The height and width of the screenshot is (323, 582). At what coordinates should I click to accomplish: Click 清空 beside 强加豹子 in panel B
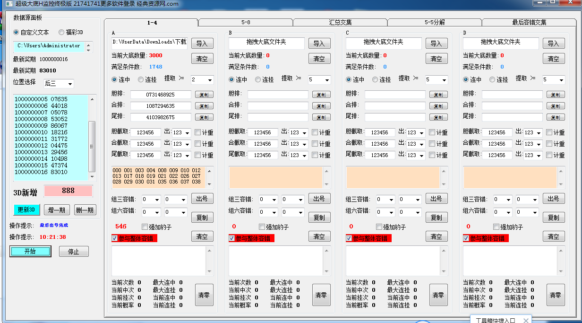319,236
